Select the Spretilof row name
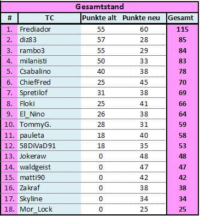200x216 pixels. coord(49,93)
